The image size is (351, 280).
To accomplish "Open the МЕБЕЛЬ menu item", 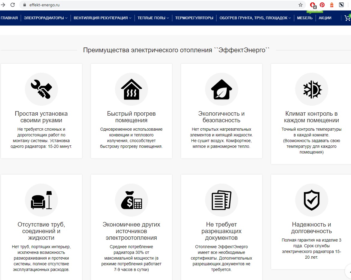I will (305, 18).
